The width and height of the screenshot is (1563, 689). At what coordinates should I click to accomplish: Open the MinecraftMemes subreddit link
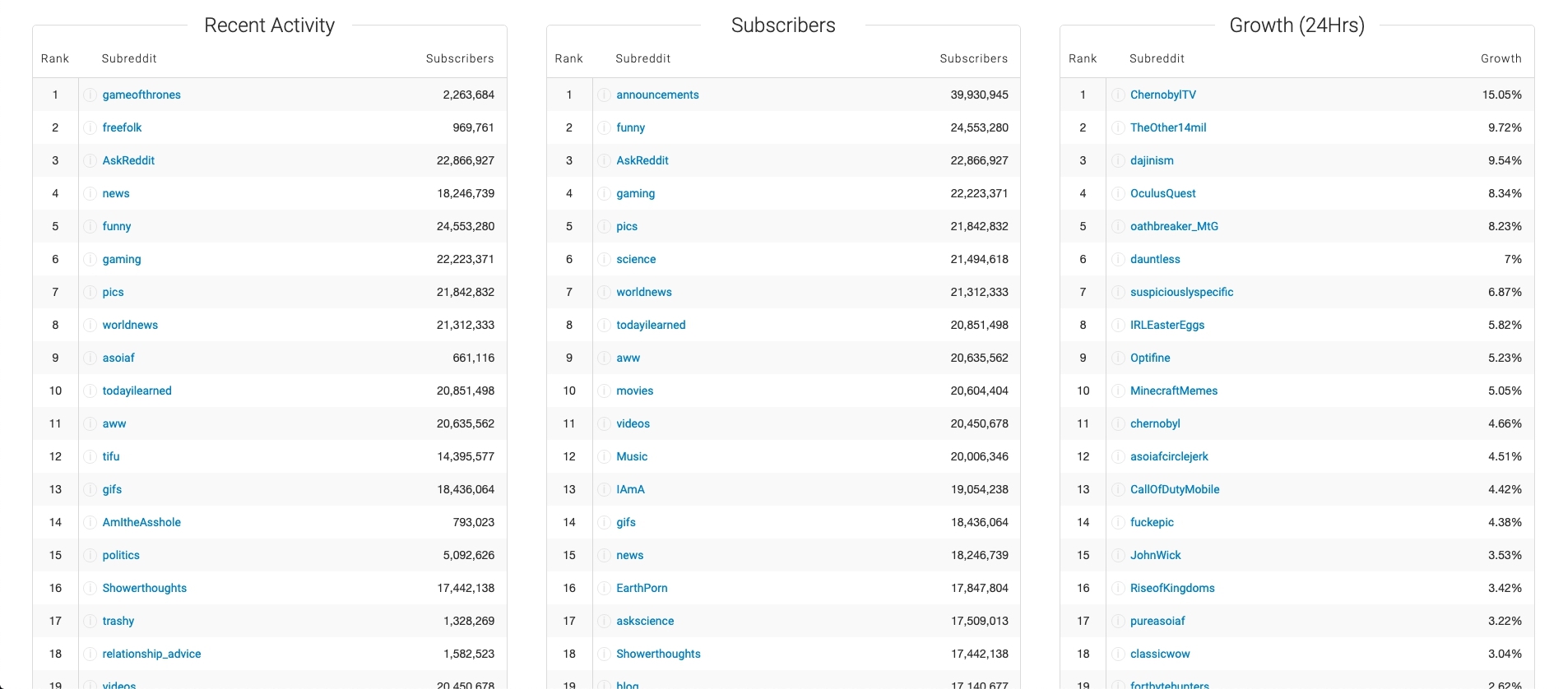point(1174,391)
